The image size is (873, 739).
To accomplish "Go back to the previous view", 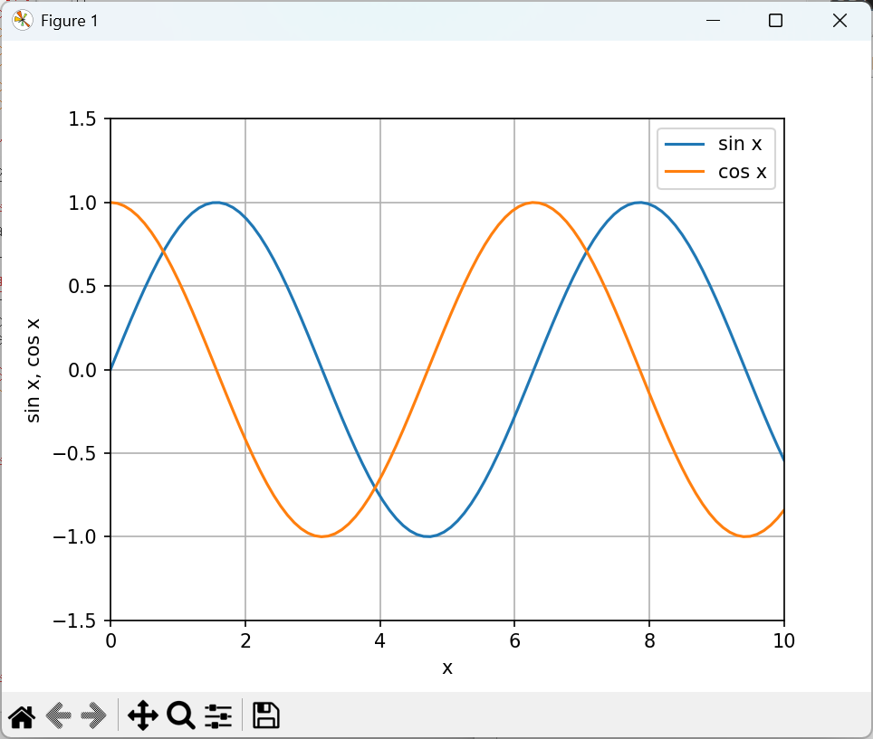I will point(58,716).
